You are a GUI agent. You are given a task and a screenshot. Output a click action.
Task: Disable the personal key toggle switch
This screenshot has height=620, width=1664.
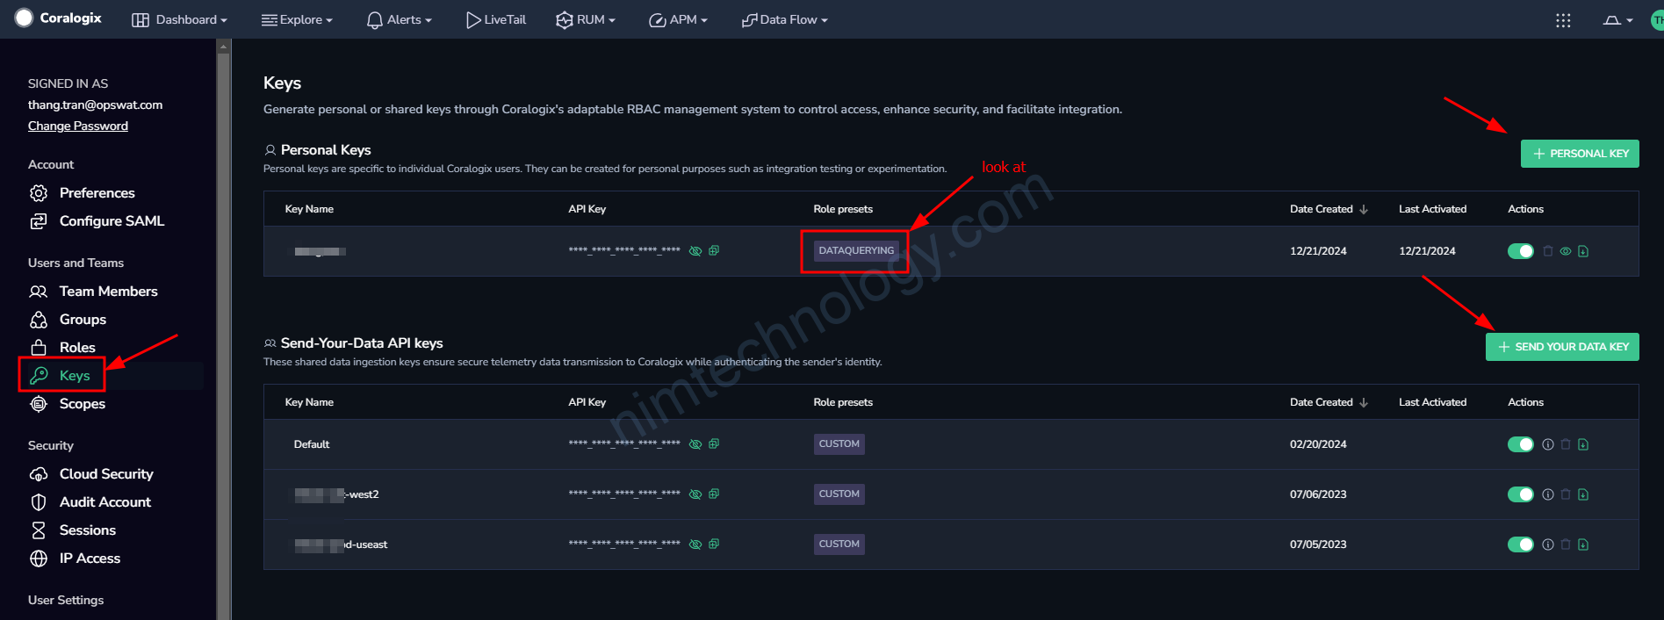click(x=1520, y=251)
